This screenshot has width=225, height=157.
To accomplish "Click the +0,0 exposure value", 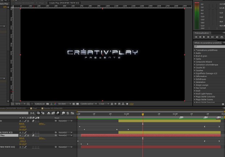I will coord(132,104).
